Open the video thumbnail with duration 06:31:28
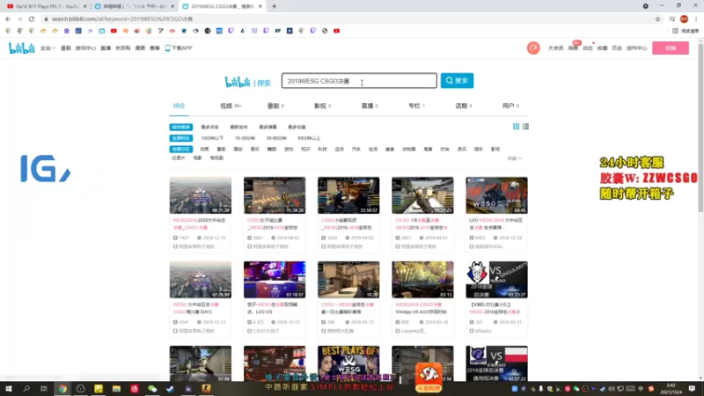 [201, 195]
